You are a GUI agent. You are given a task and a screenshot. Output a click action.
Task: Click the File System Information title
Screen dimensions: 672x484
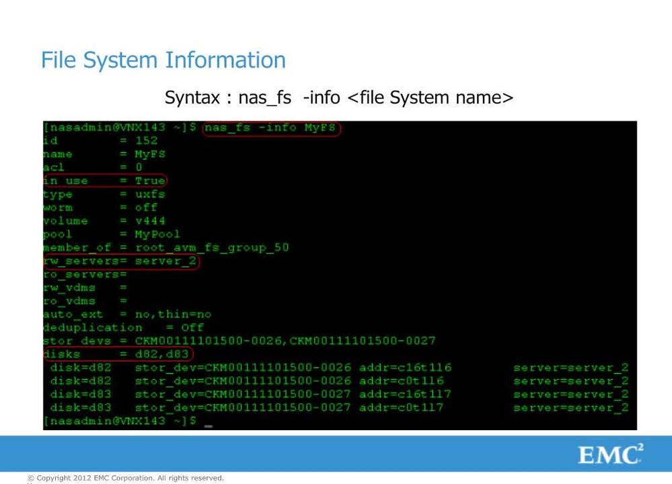click(163, 60)
